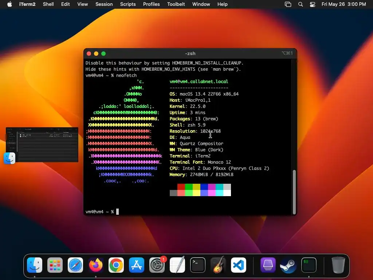Image resolution: width=373 pixels, height=280 pixels.
Task: Click the date and time display
Action: 343,4
